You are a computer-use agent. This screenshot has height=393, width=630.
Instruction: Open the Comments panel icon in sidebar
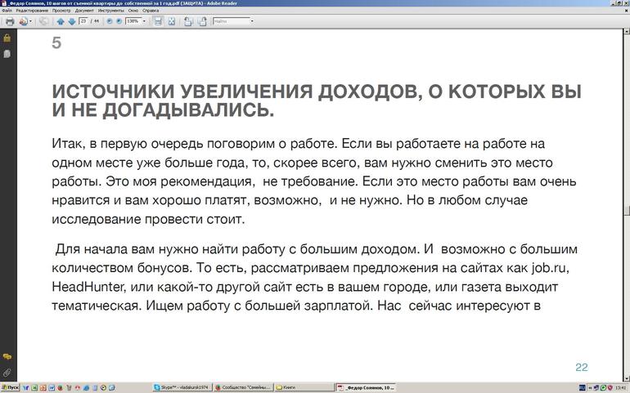pyautogui.click(x=7, y=357)
